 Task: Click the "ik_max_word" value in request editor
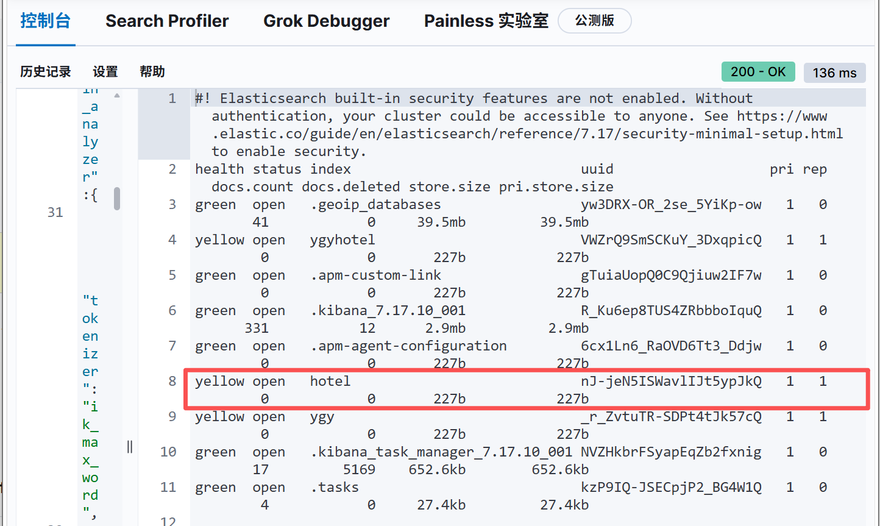click(90, 460)
